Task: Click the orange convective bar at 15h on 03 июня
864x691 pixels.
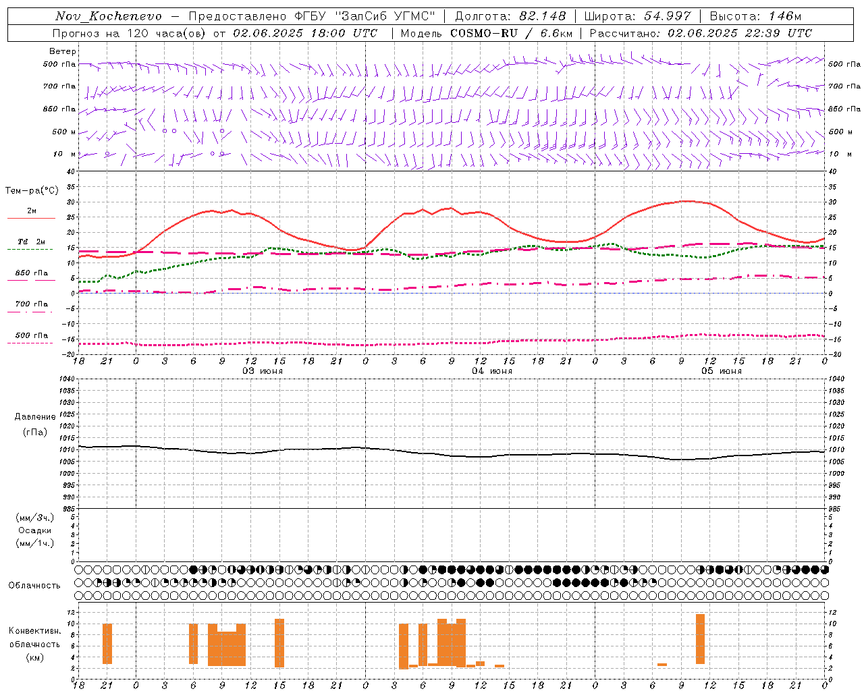Action: [279, 643]
